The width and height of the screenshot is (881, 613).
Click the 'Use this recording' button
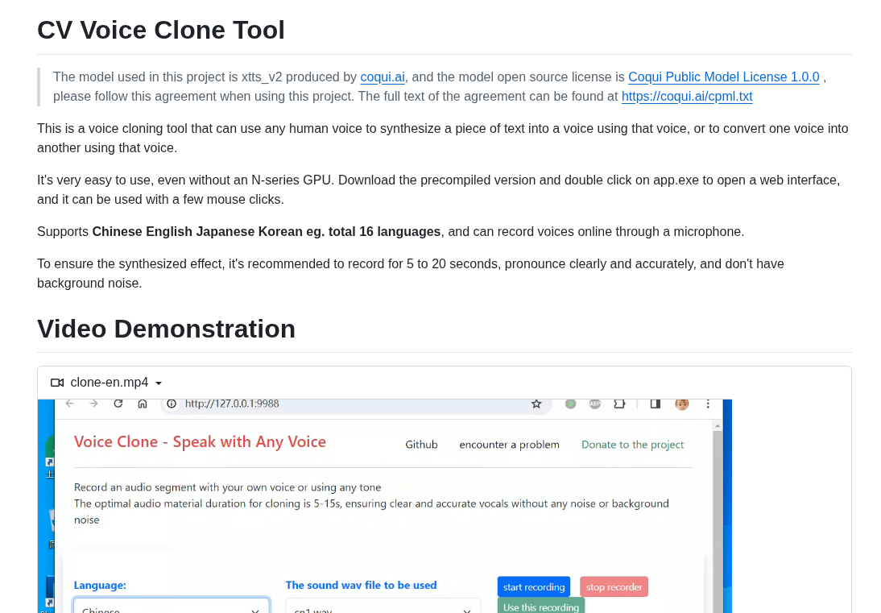click(541, 605)
